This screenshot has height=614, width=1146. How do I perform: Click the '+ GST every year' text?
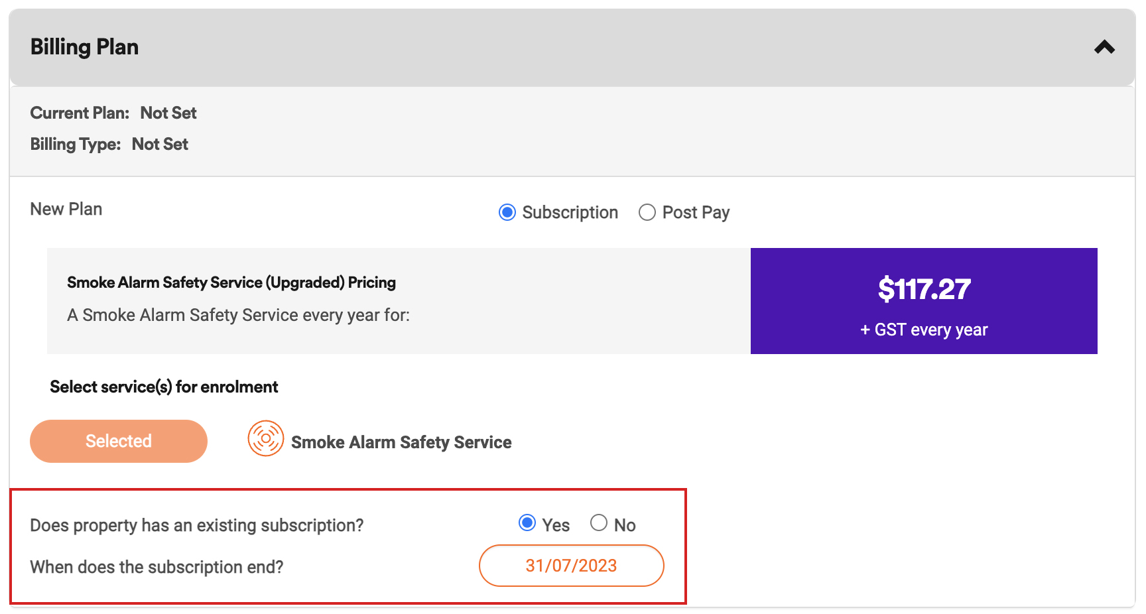pyautogui.click(x=924, y=330)
